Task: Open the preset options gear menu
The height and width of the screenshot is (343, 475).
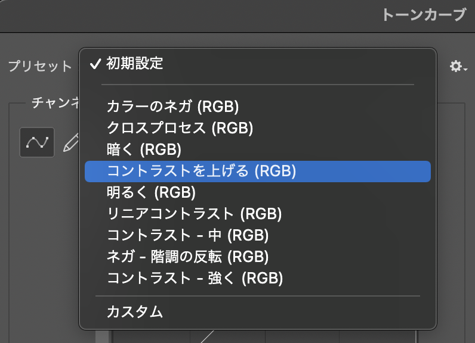Action: click(x=456, y=67)
